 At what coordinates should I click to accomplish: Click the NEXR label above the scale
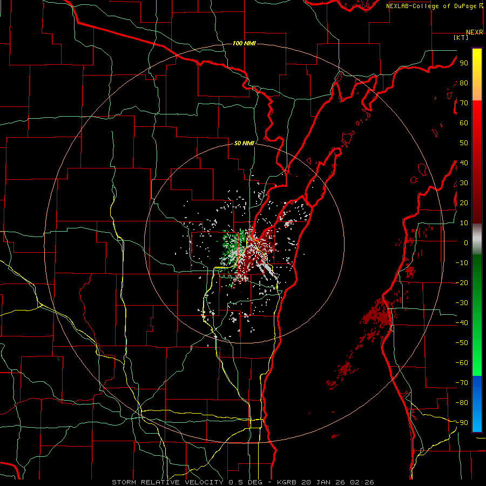coord(475,32)
